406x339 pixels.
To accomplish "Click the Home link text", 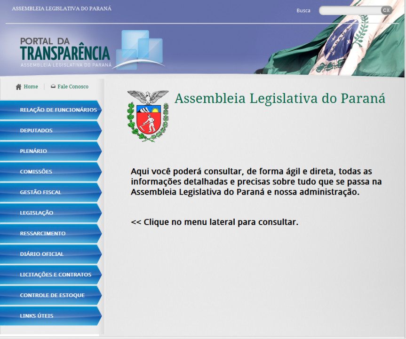I will pyautogui.click(x=31, y=87).
